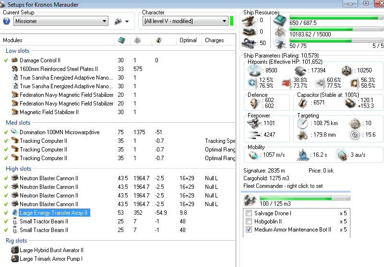Enable the Salvage Drone I checkbox
Image resolution: width=384 pixels, height=267 pixels.
(x=249, y=213)
